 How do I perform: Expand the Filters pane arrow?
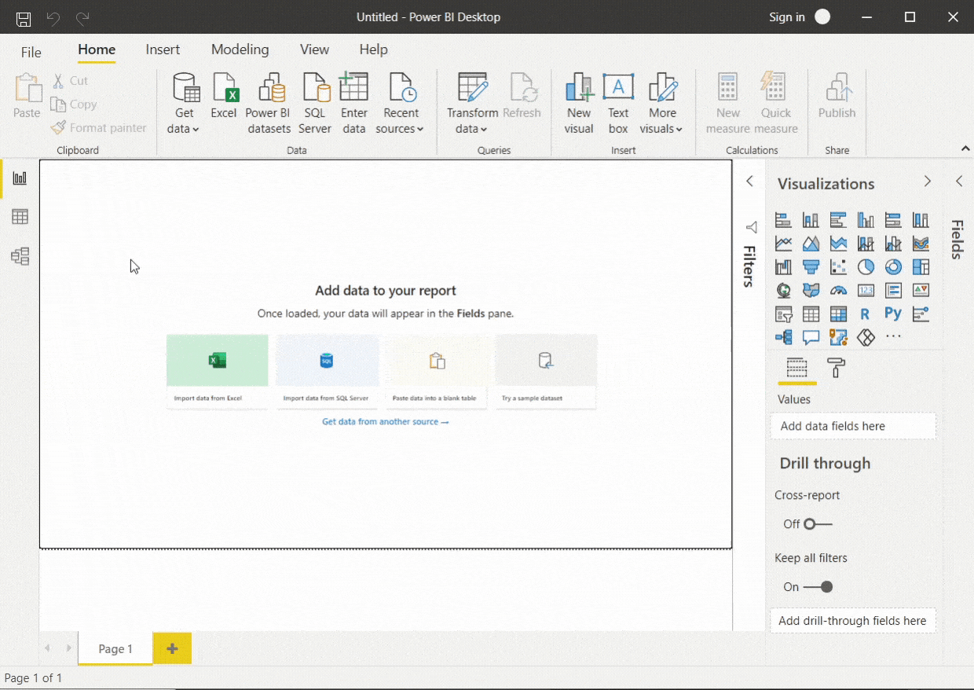point(749,182)
